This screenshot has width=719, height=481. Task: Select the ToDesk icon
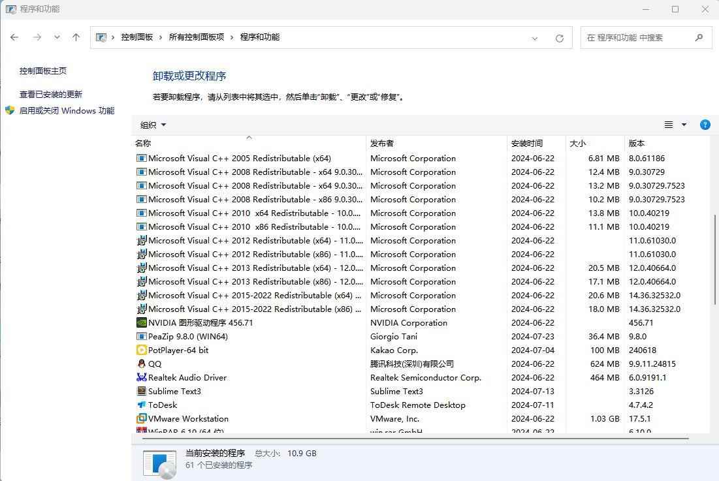(x=142, y=405)
